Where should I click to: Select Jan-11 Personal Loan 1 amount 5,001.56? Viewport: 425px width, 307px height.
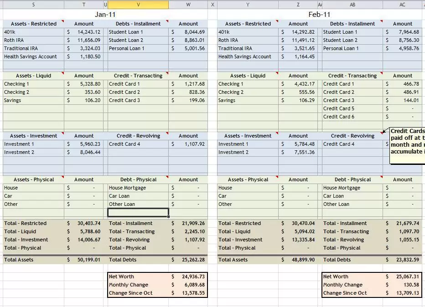(x=188, y=48)
